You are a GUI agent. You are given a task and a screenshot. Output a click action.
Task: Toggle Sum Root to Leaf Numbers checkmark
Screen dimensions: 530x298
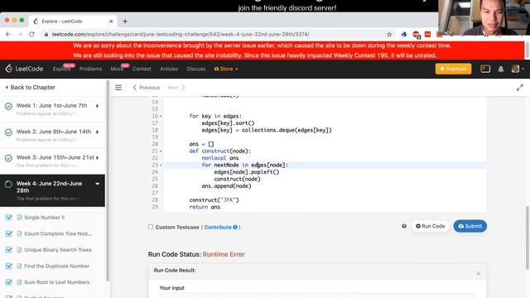[9, 282]
